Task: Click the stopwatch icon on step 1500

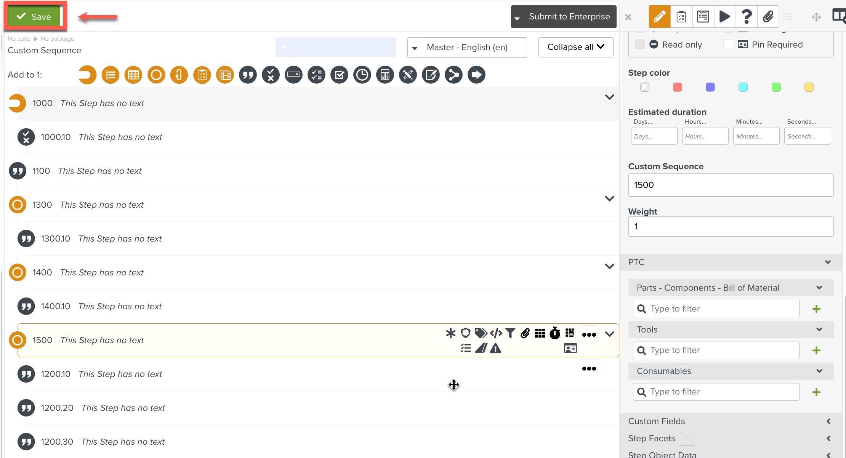Action: click(555, 333)
